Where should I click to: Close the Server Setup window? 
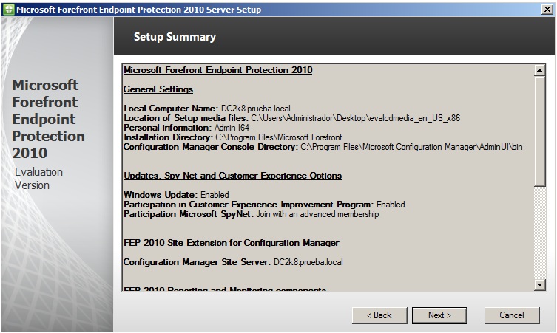[x=547, y=9]
